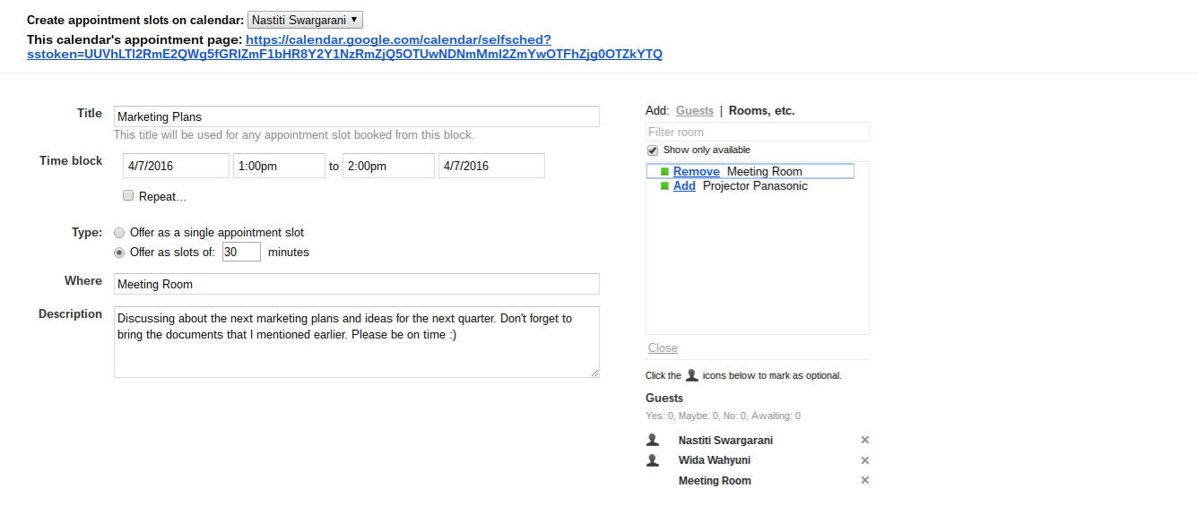The width and height of the screenshot is (1198, 506).
Task: Remove Meeting Room guest with X icon
Action: [x=864, y=481]
